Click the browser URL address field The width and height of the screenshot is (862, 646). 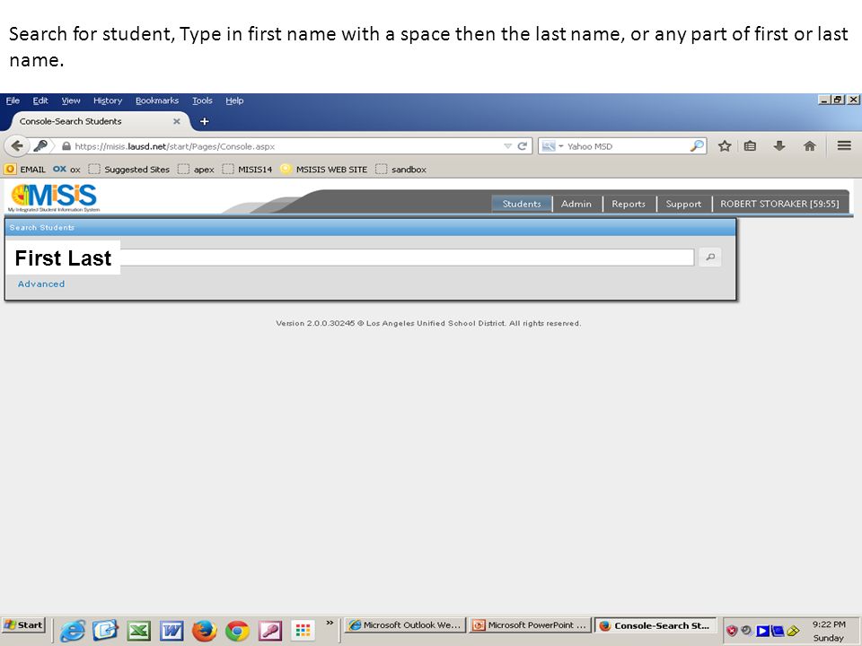(286, 146)
